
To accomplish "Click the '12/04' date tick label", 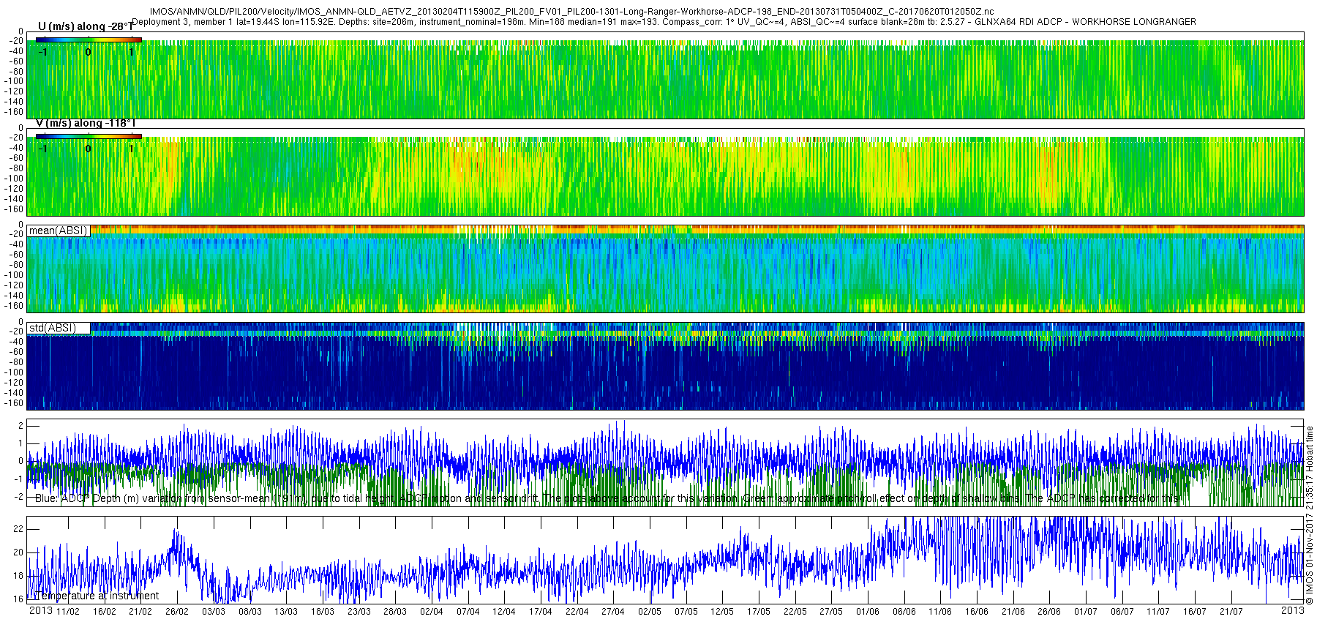I will click(x=504, y=612).
